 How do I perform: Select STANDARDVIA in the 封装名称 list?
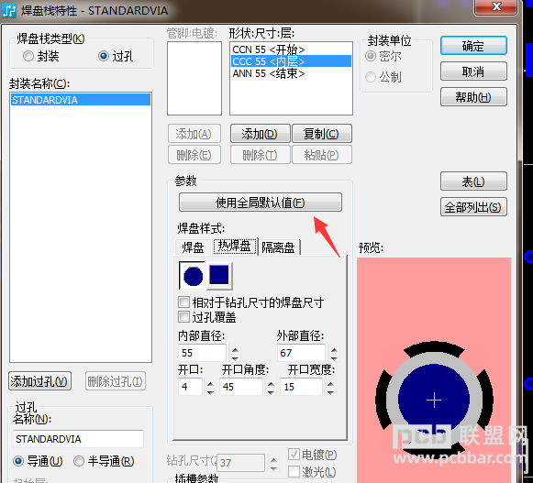81,100
